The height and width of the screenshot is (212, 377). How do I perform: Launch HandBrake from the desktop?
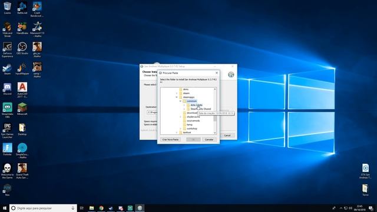(x=22, y=28)
